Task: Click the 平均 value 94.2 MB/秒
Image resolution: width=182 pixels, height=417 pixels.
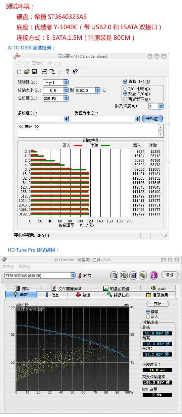Action: 157,354
